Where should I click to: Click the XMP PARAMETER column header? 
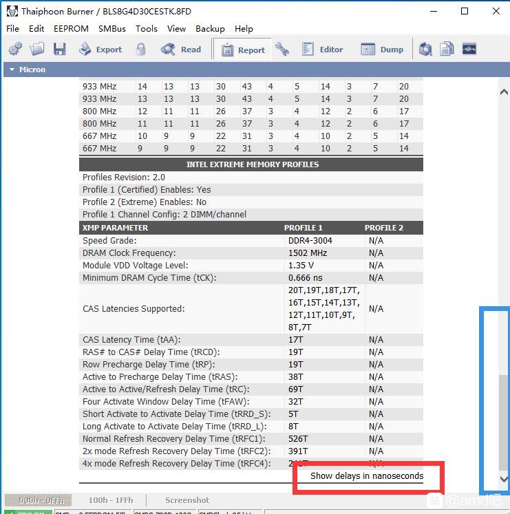[115, 228]
